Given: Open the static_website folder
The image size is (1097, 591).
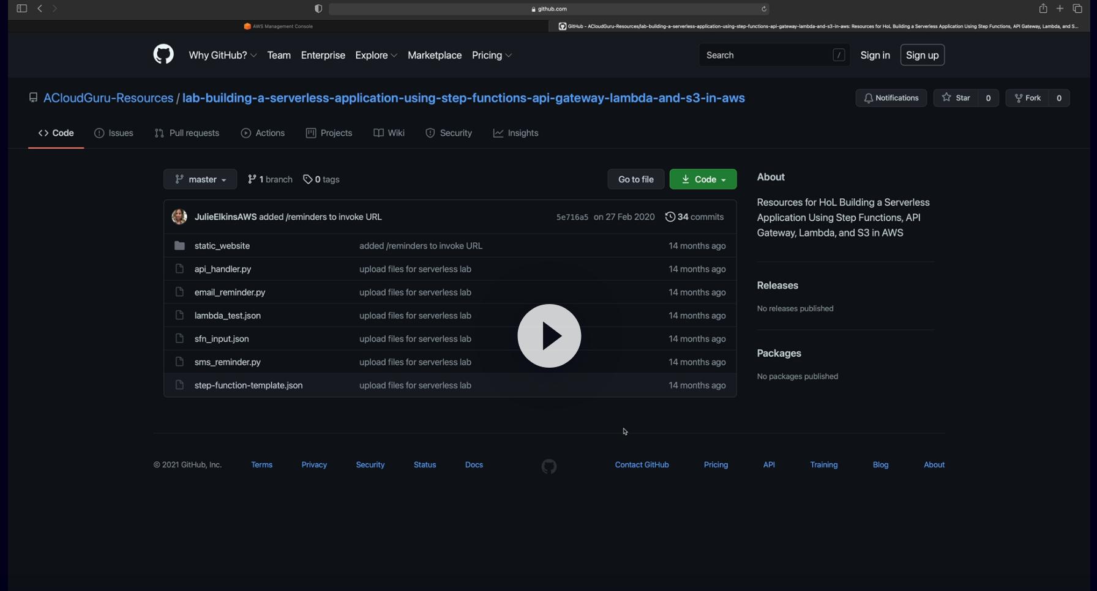Looking at the screenshot, I should (x=222, y=246).
